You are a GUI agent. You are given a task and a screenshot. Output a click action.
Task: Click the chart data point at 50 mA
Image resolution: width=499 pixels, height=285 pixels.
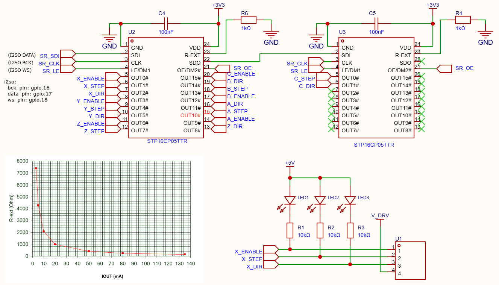point(89,251)
